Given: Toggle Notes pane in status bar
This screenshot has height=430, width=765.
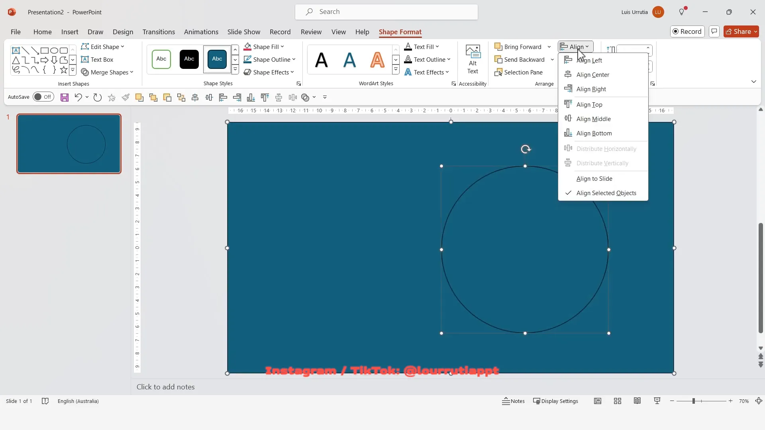Looking at the screenshot, I should coord(513,401).
